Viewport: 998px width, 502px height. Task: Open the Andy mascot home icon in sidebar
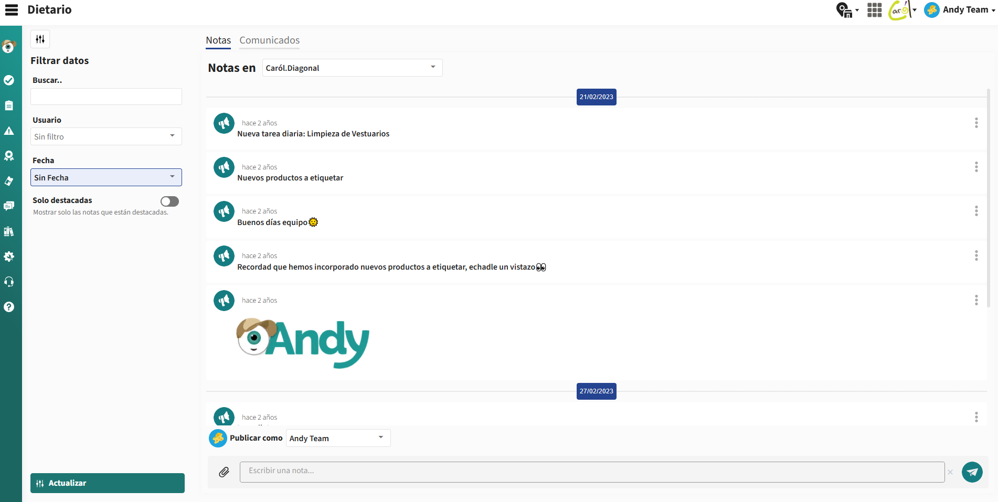pos(9,47)
